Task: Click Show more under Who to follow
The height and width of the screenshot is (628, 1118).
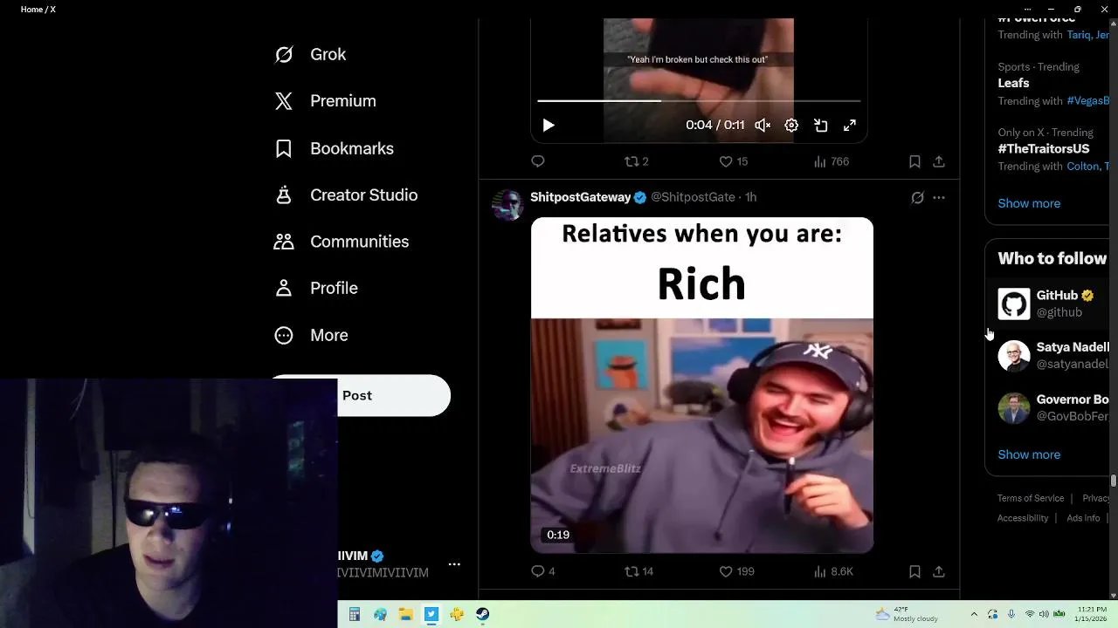Action: coord(1029,454)
